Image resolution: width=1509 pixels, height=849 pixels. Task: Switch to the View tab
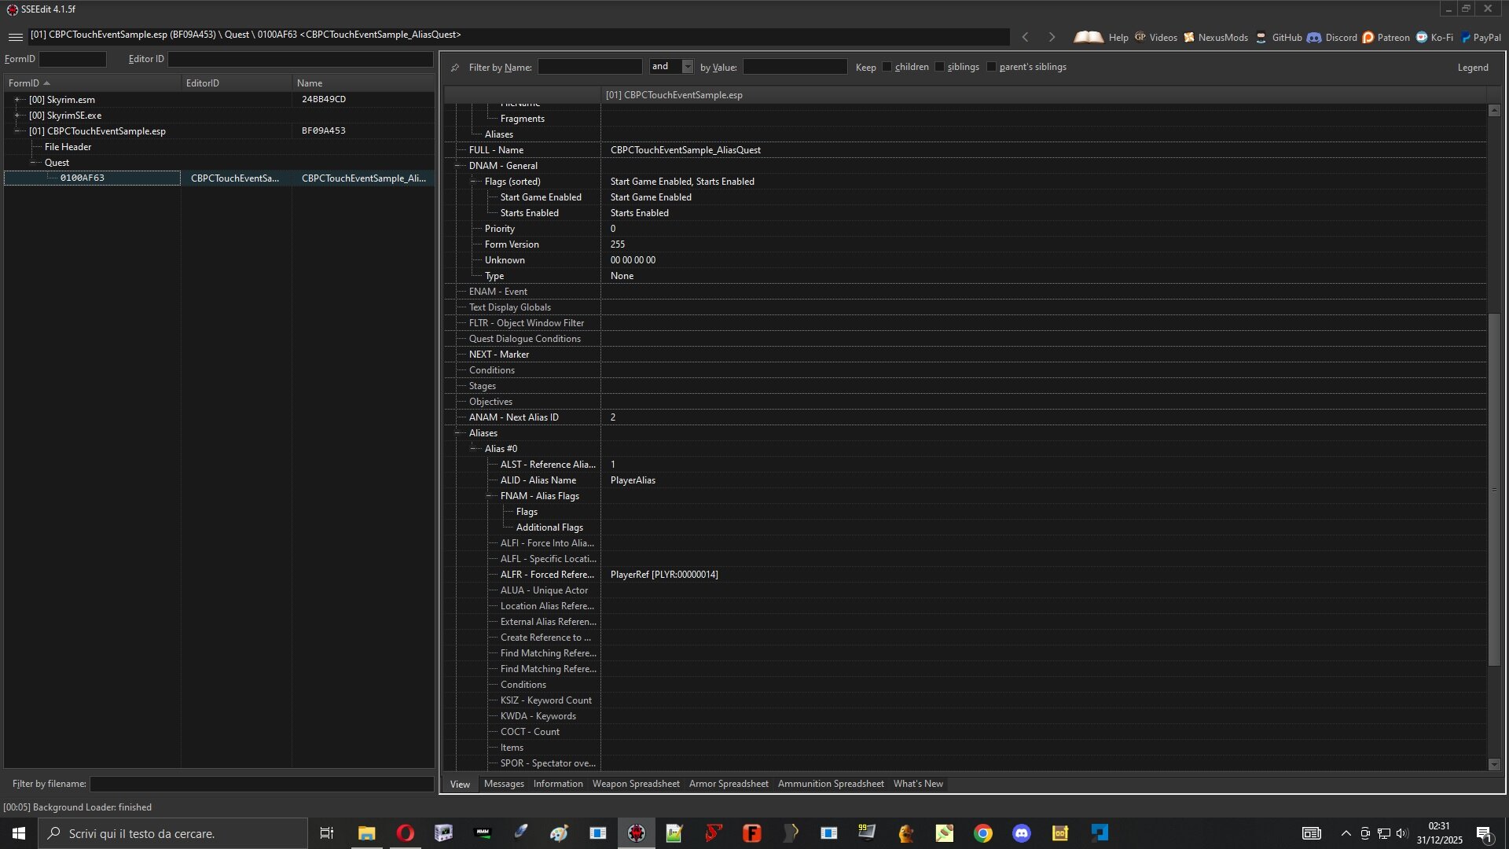coord(460,784)
